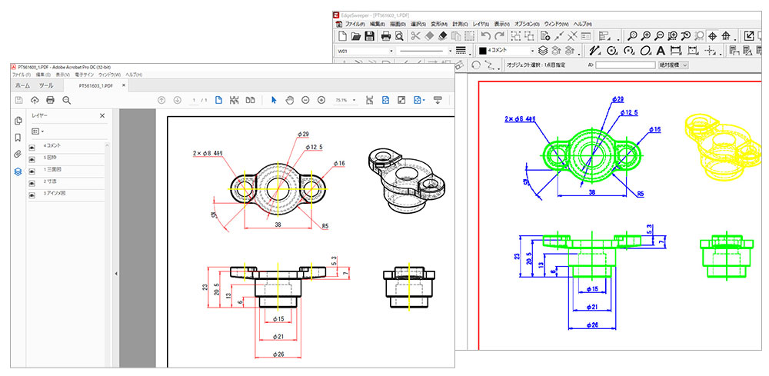
Task: Click the Undo arrow in EdgeSweeper
Action: coord(484,36)
